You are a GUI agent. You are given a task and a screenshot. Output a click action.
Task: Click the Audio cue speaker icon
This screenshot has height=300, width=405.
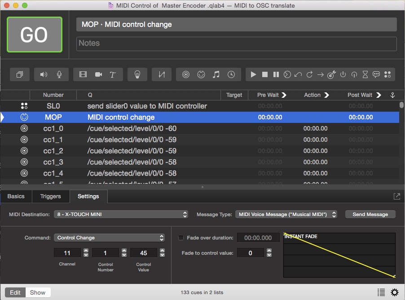point(44,74)
